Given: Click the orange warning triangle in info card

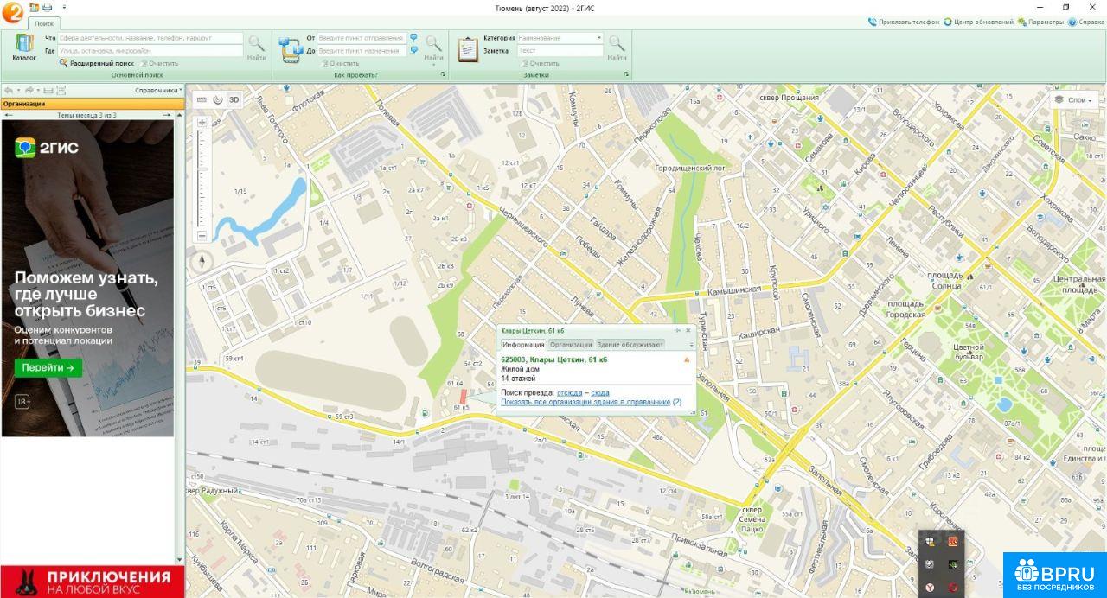Looking at the screenshot, I should (x=687, y=359).
